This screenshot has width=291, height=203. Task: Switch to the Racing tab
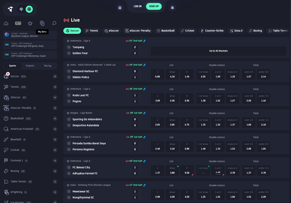point(47,66)
